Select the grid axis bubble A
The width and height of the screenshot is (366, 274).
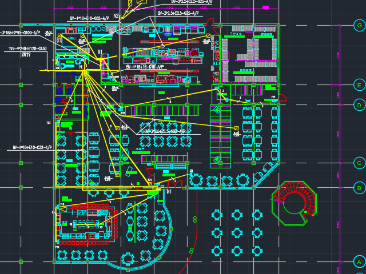click(x=360, y=261)
